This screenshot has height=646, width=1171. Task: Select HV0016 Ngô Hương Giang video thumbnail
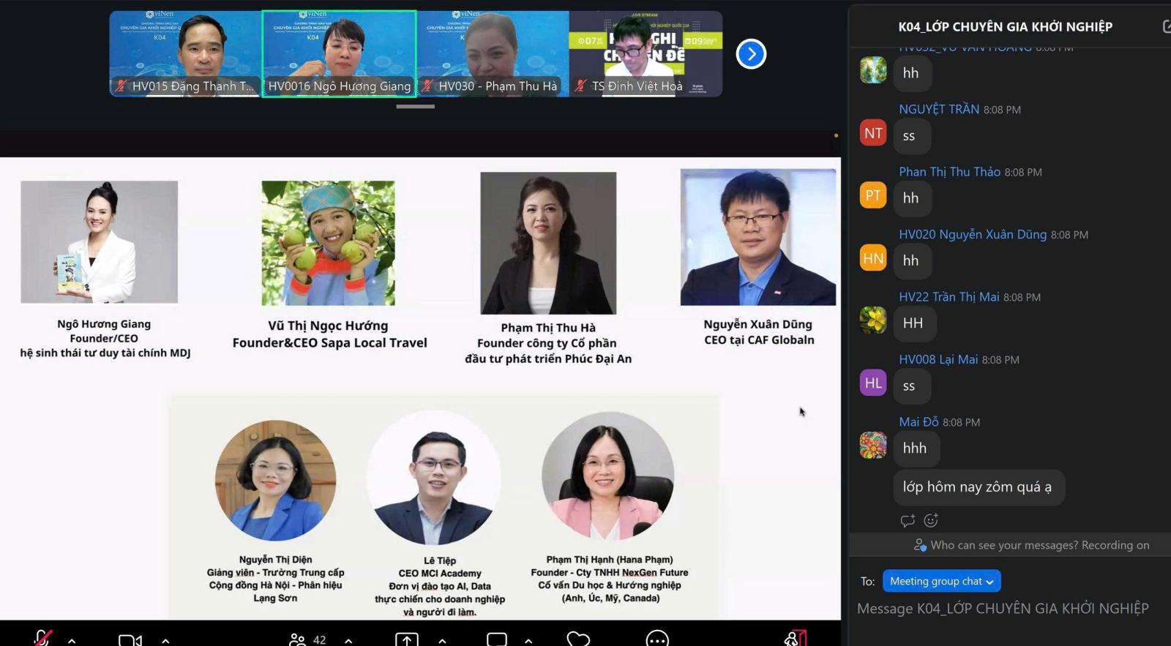click(x=340, y=53)
